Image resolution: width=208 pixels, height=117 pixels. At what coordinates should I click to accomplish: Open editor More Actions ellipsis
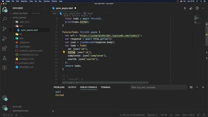203,8
